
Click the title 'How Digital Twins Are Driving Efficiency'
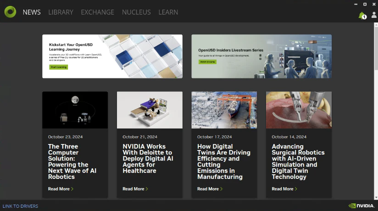coord(224,161)
